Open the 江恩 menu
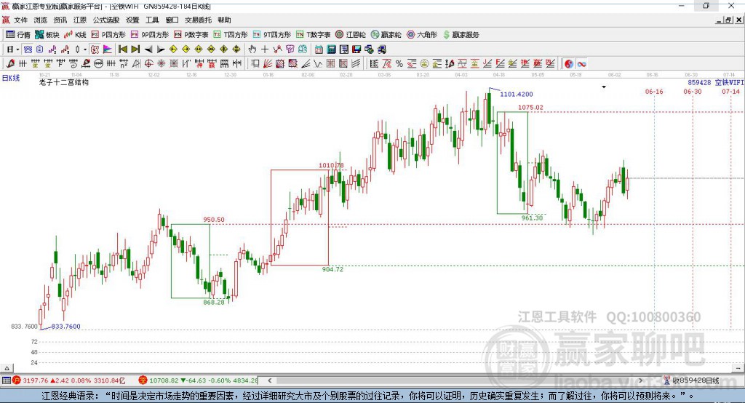 pos(80,20)
